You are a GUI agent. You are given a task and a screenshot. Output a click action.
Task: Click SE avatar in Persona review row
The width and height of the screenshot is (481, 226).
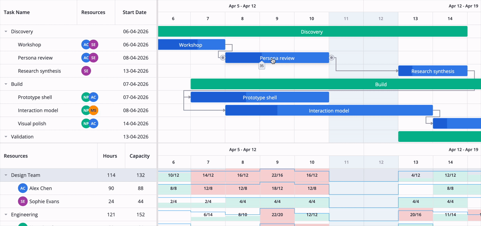94,58
